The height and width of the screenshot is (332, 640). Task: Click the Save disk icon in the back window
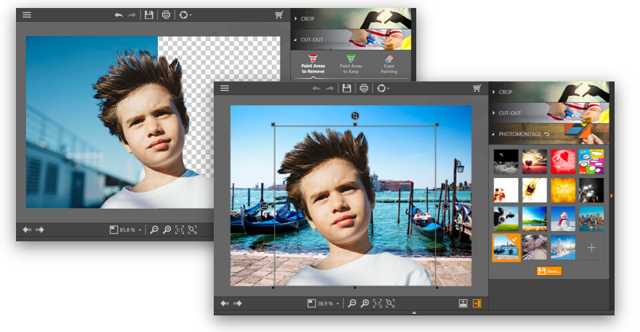coord(149,15)
